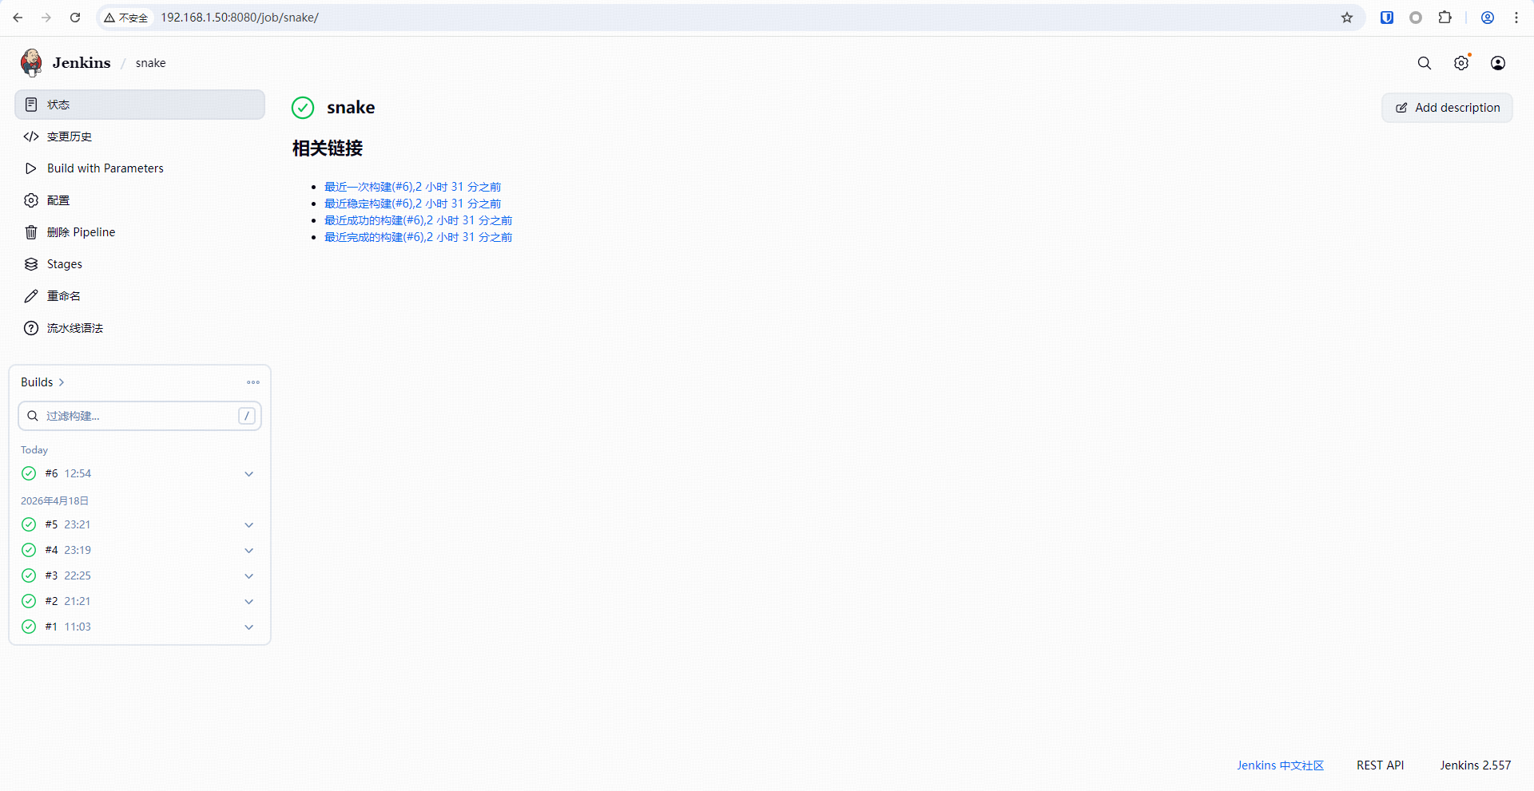Click the success icon for build #1
Viewport: 1534px width, 791px height.
[29, 627]
